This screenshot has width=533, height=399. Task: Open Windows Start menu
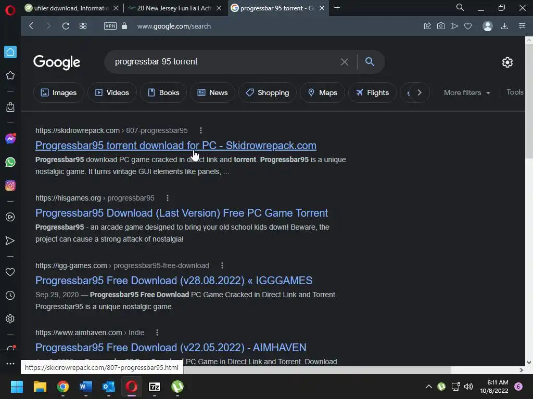[17, 387]
